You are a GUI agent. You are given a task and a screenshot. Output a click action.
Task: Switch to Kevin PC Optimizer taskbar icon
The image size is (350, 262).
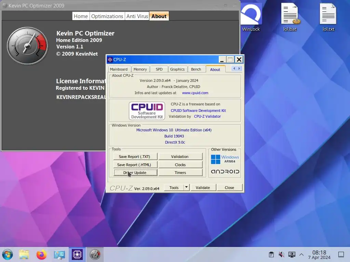pyautogui.click(x=95, y=254)
